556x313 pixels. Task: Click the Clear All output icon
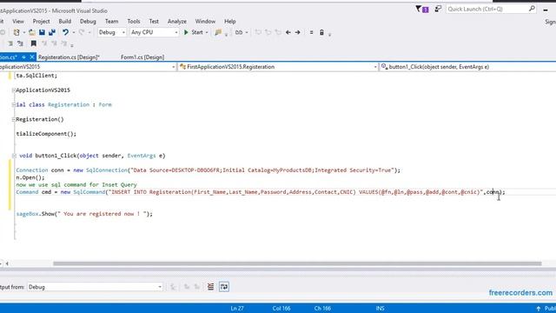point(210,287)
